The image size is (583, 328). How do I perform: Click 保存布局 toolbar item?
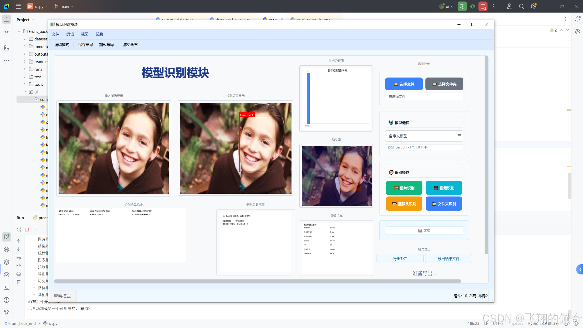86,44
